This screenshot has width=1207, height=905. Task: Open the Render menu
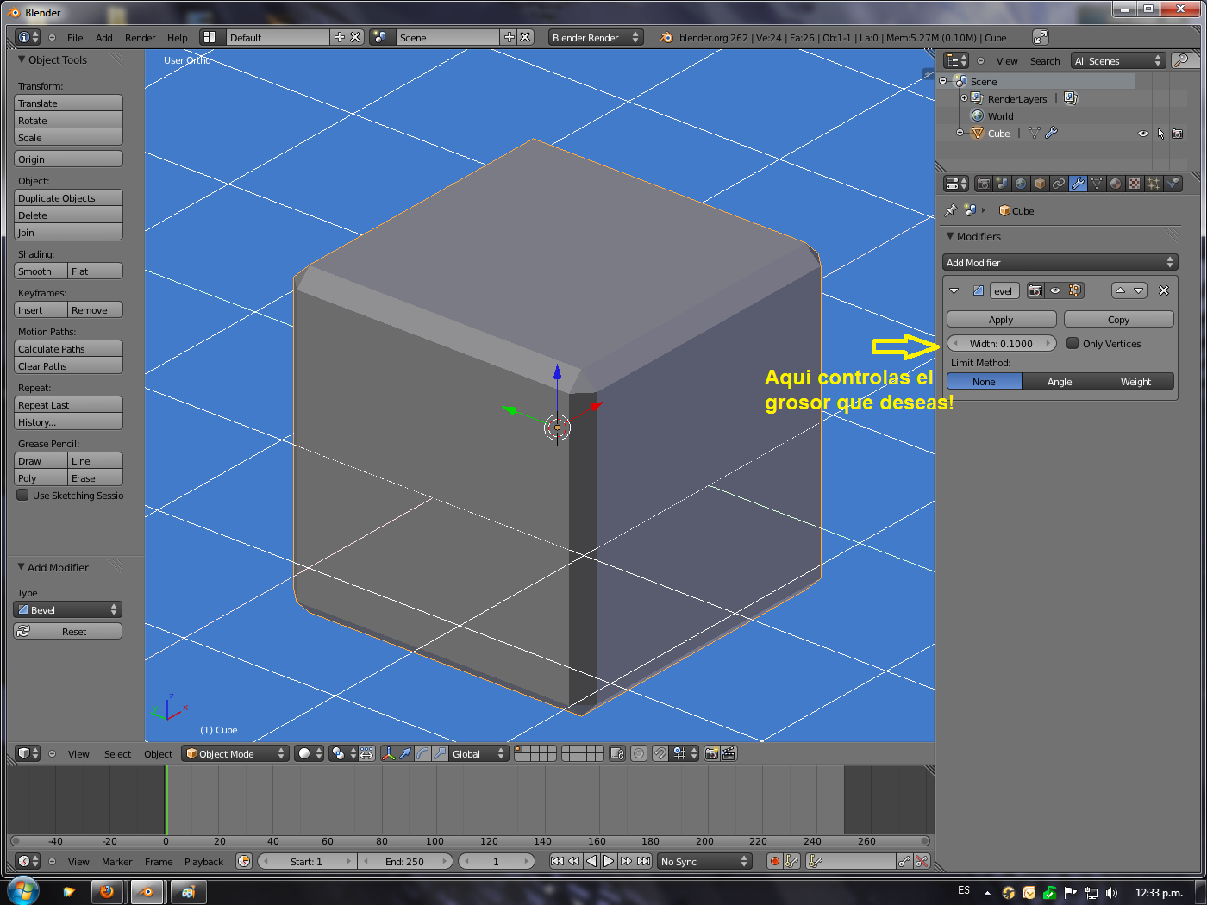[x=140, y=38]
